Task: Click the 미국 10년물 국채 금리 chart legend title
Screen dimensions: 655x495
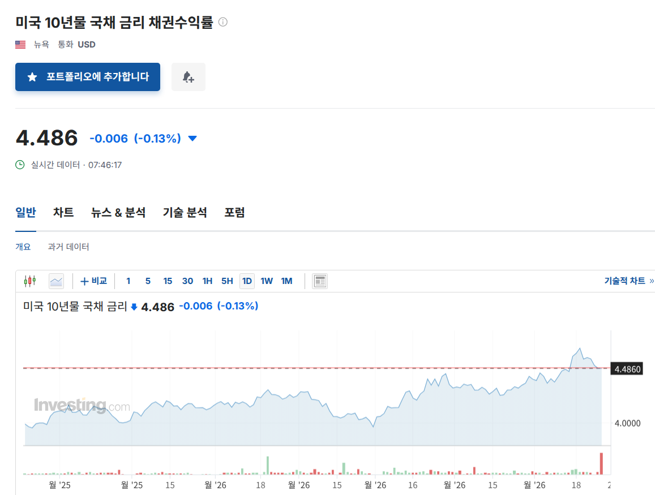Action: [75, 307]
